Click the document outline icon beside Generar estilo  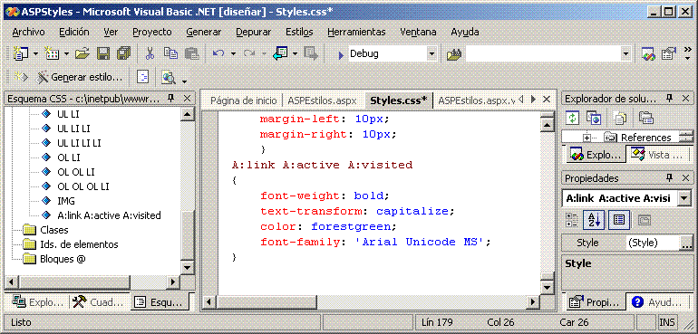pyautogui.click(x=142, y=77)
